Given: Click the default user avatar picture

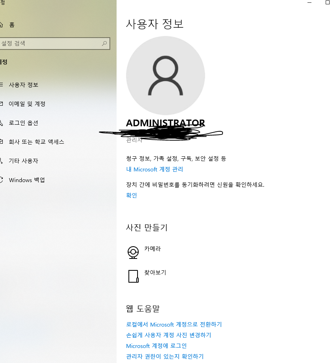Looking at the screenshot, I should (x=166, y=76).
